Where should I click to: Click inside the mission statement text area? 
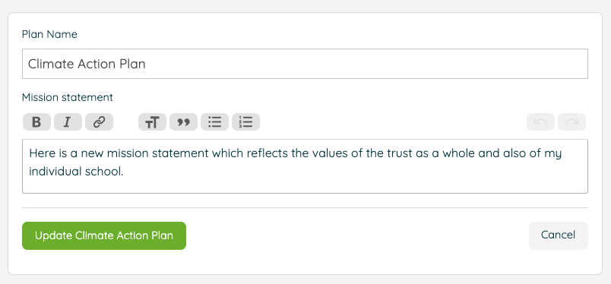tap(305, 166)
